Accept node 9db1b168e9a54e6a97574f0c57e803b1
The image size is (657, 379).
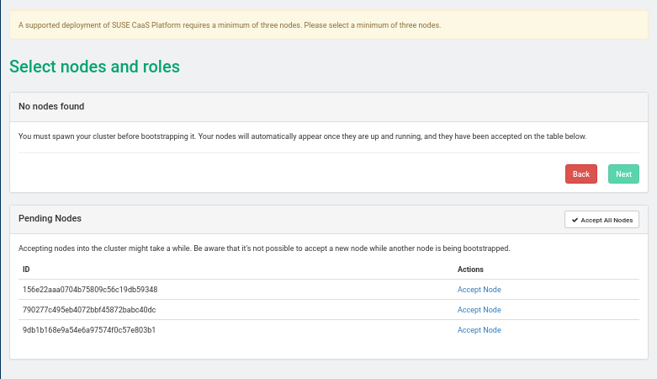pos(479,330)
